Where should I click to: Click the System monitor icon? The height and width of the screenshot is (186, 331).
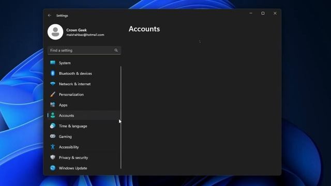click(53, 63)
